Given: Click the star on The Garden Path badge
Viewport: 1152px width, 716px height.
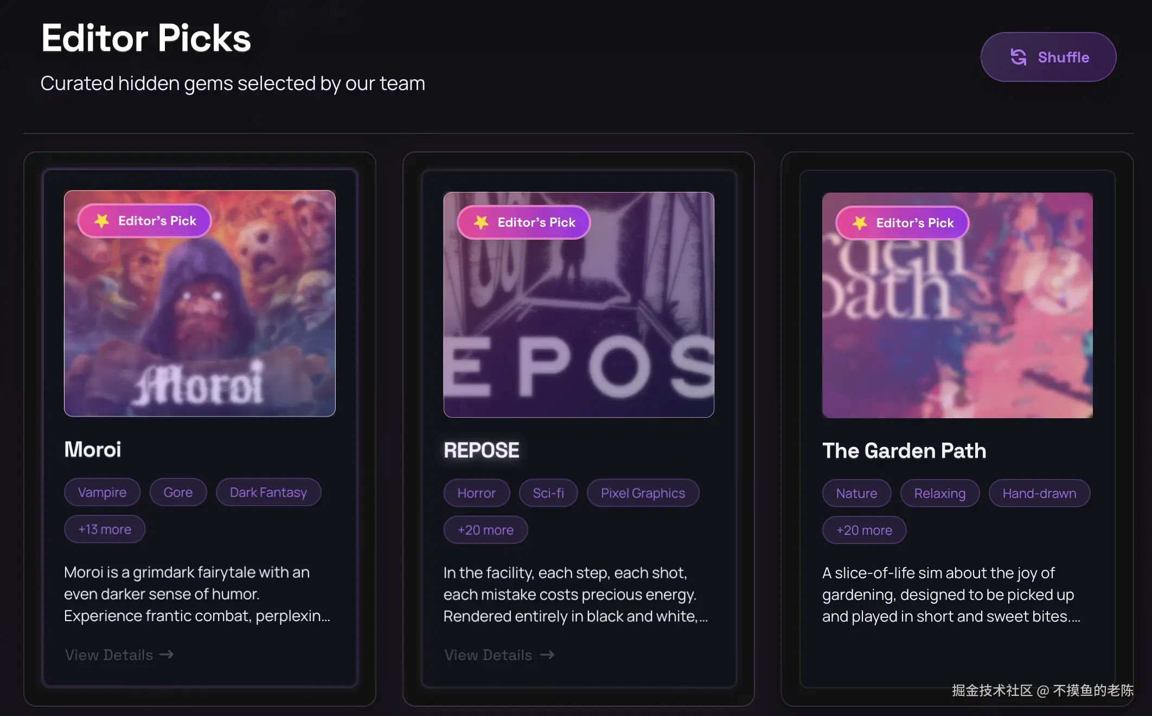Looking at the screenshot, I should click(860, 223).
